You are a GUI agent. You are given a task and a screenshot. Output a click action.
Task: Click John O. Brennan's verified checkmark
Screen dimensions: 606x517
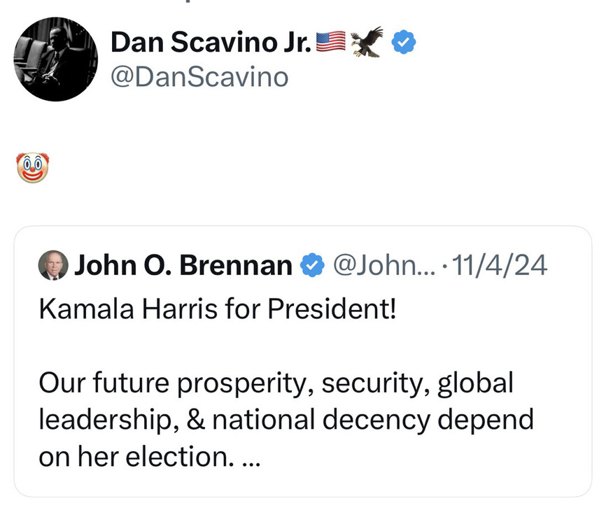(x=312, y=266)
